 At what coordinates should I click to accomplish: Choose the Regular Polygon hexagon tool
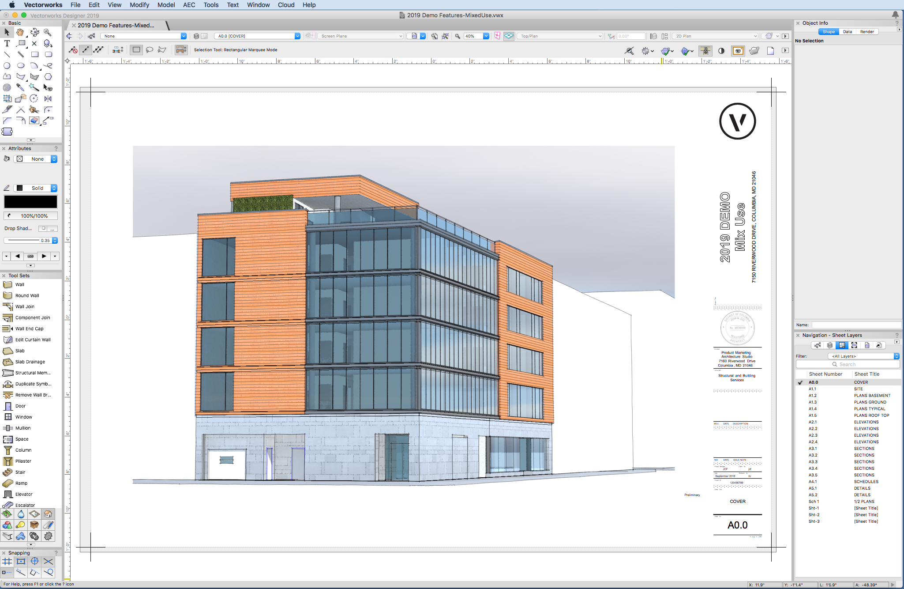[48, 76]
